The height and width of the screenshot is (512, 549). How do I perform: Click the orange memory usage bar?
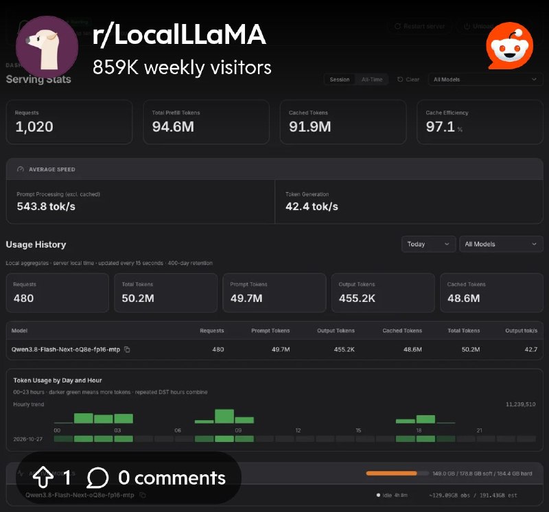391,474
